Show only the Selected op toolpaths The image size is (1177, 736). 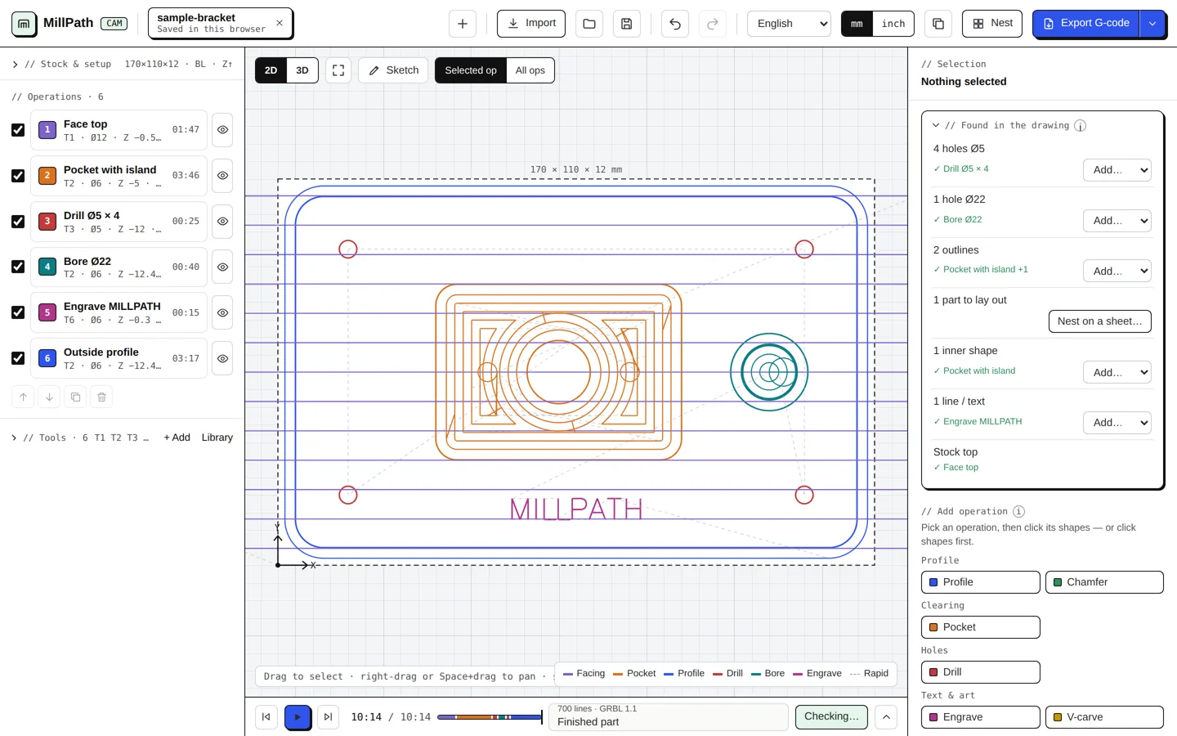[x=471, y=70]
